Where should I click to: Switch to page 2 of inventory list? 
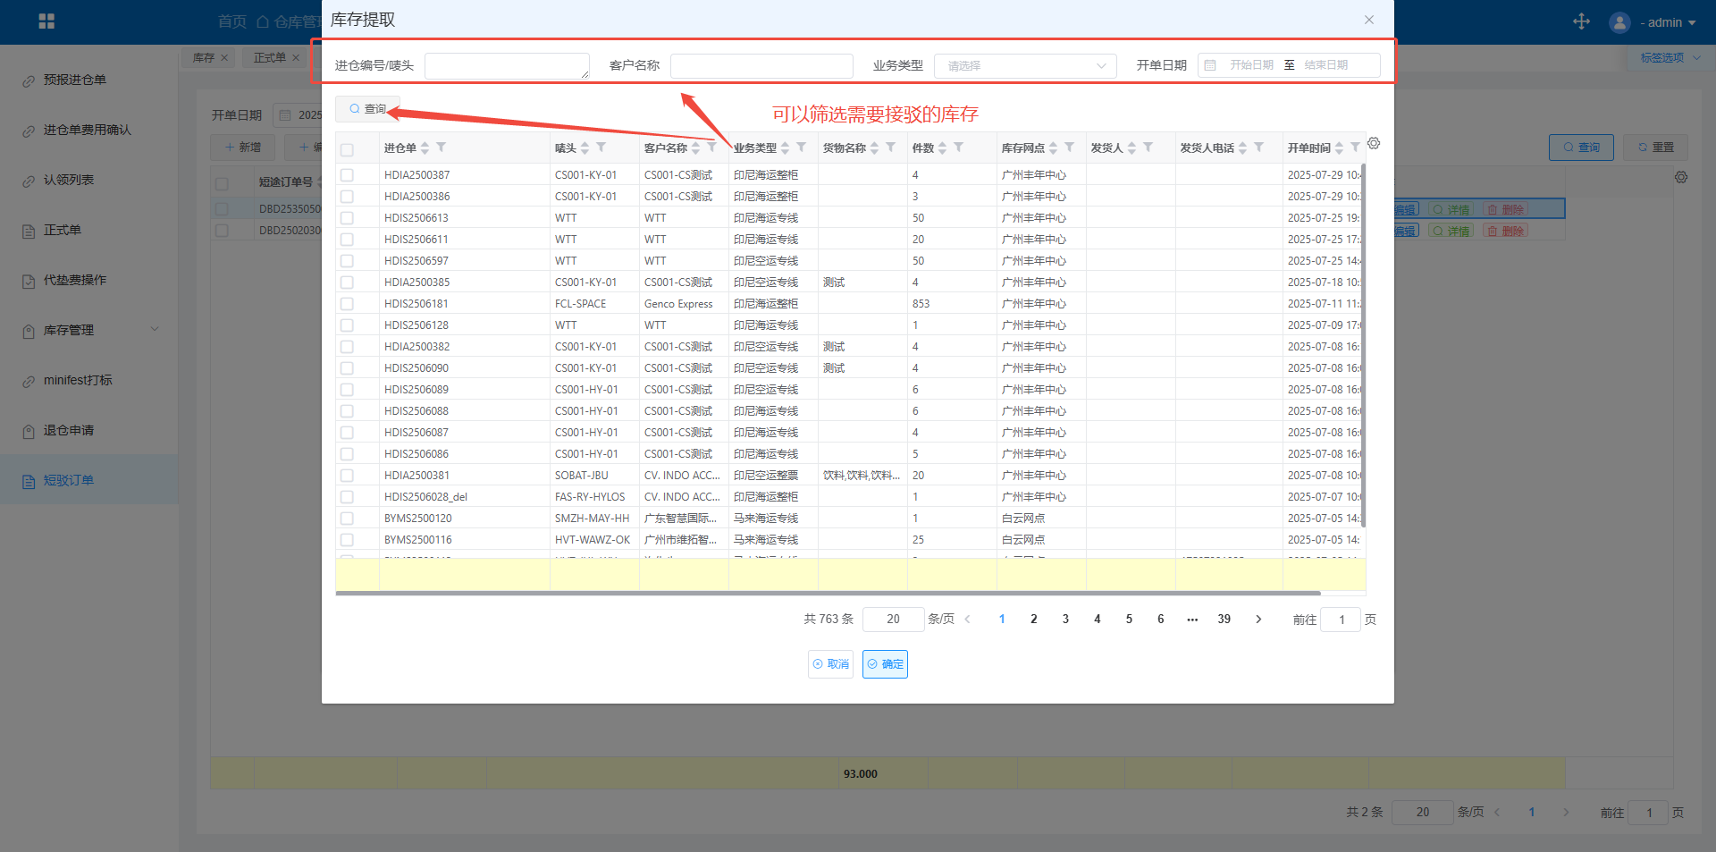click(1034, 619)
